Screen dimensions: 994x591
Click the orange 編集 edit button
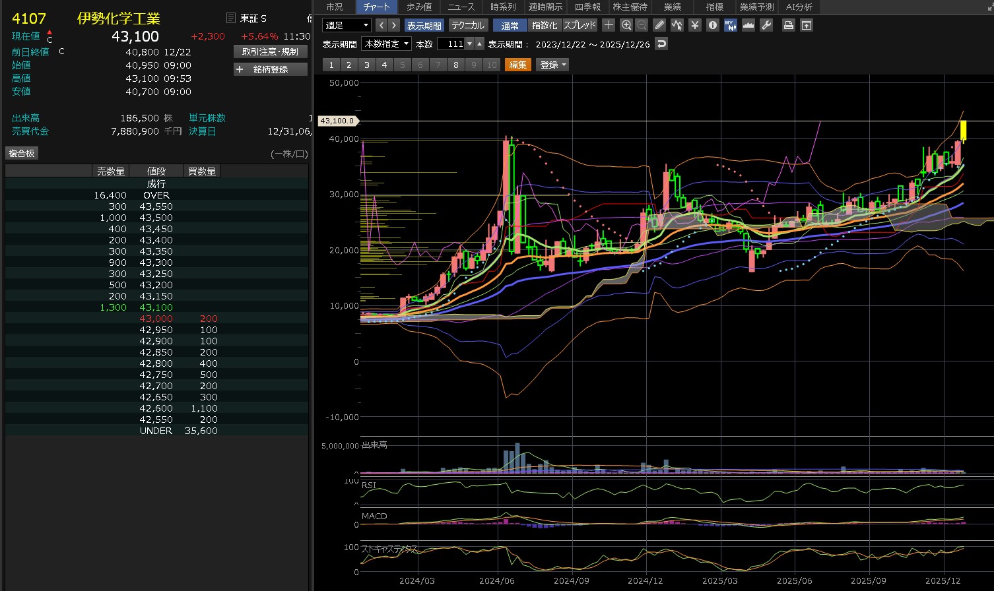(x=517, y=65)
